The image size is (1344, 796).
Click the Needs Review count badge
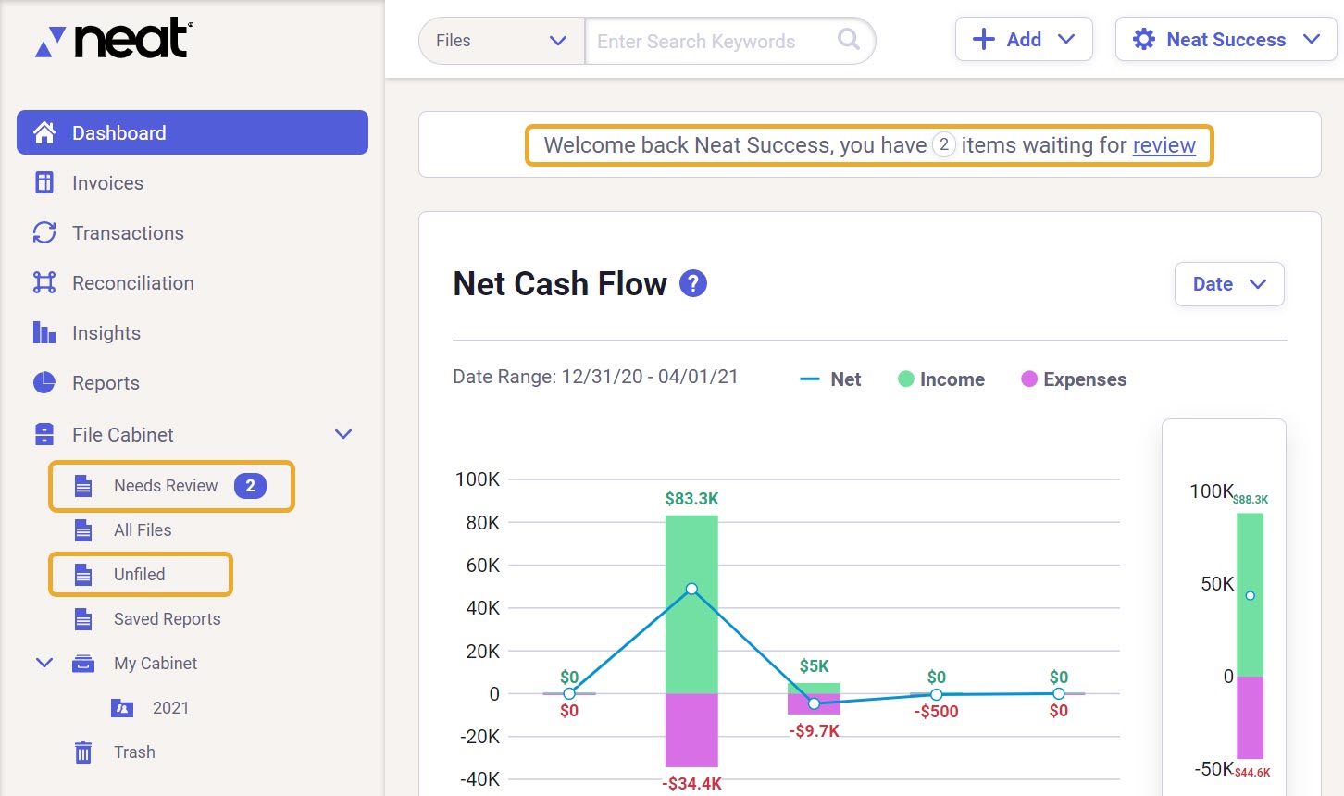pyautogui.click(x=250, y=486)
